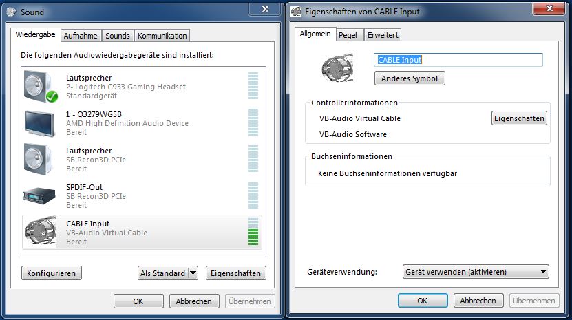
Task: Click the CABLE Input icon in properties dialog
Action: (337, 67)
